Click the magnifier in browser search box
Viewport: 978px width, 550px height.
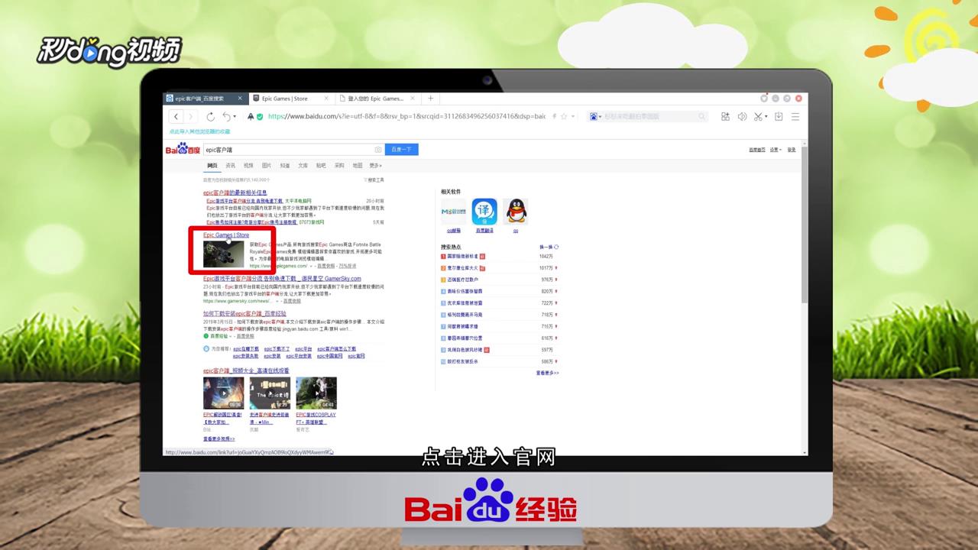[x=701, y=117]
